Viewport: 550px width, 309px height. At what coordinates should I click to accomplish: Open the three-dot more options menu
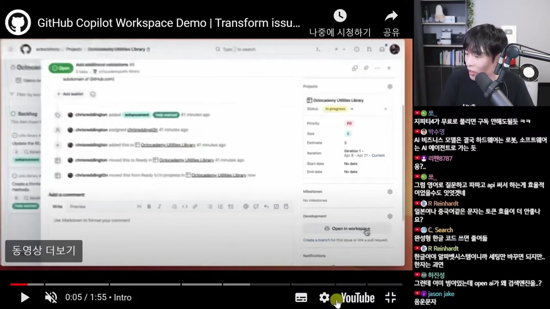coord(377,68)
